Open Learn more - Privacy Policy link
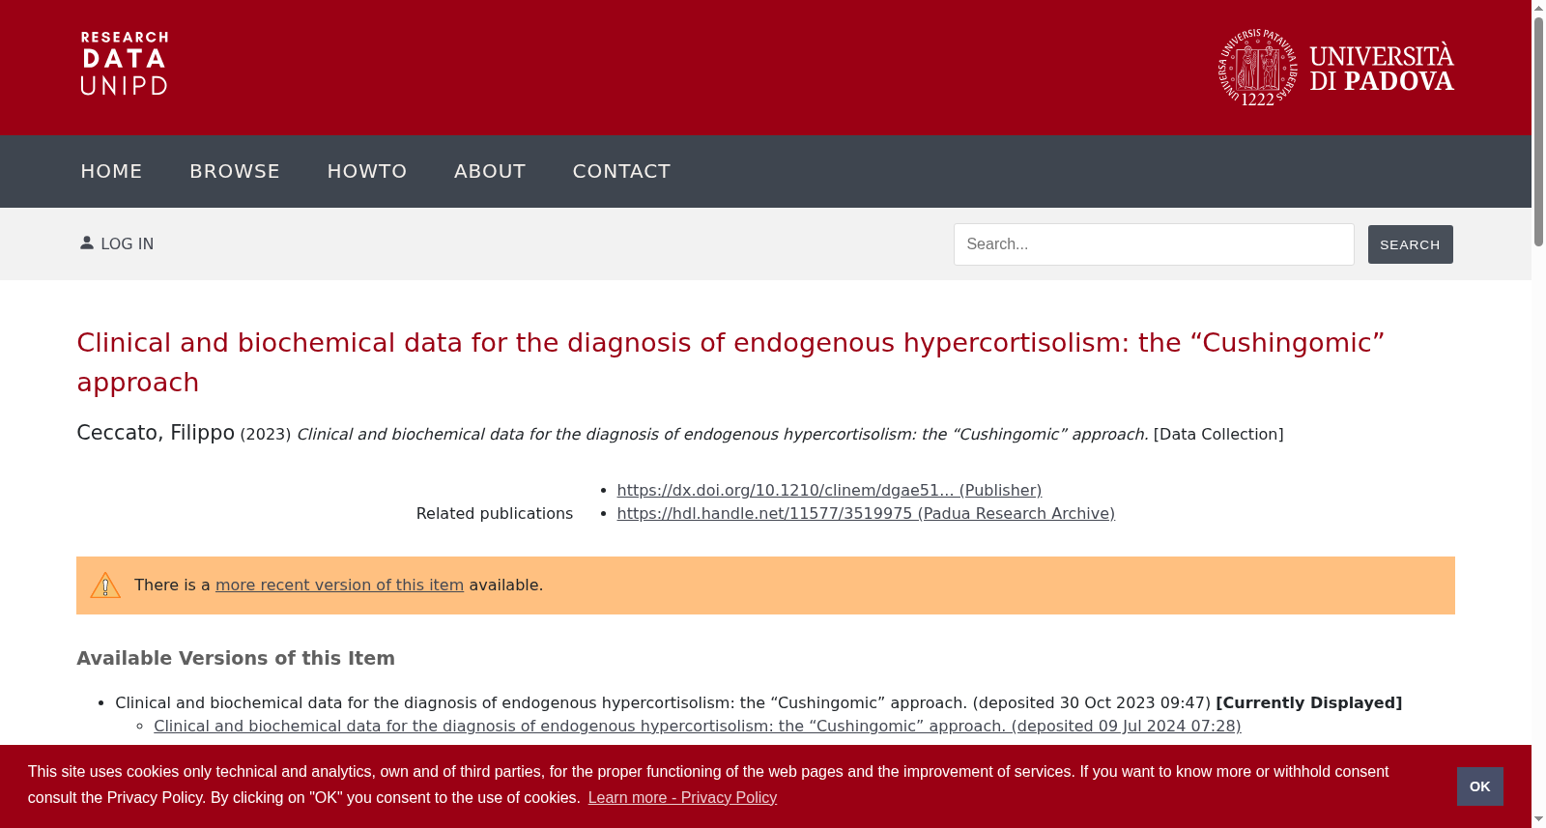This screenshot has height=828, width=1546. coord(682,797)
